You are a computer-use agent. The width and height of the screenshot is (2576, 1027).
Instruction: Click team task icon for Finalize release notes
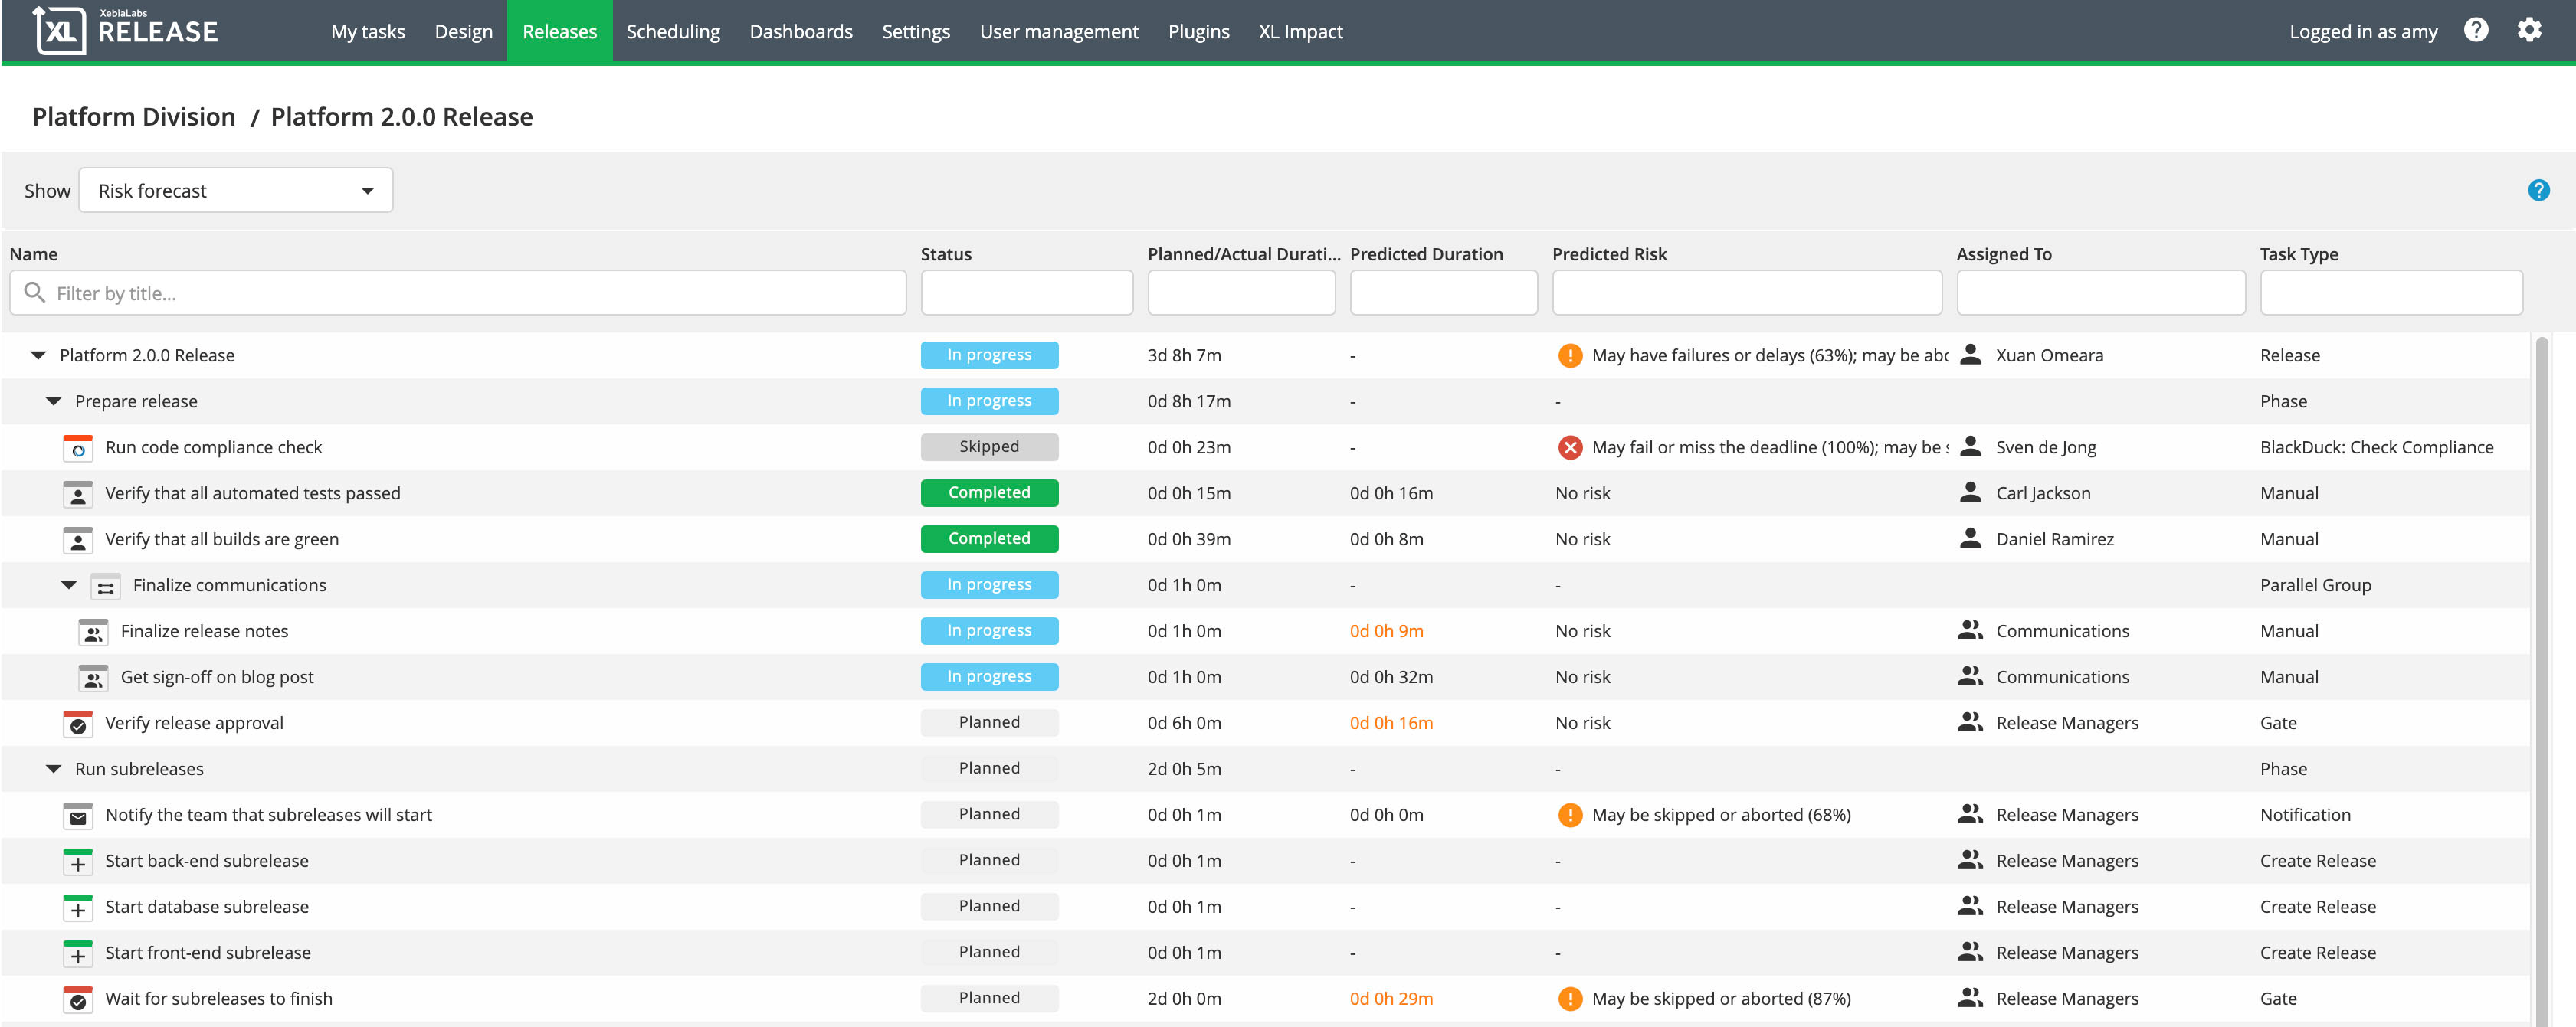(93, 632)
